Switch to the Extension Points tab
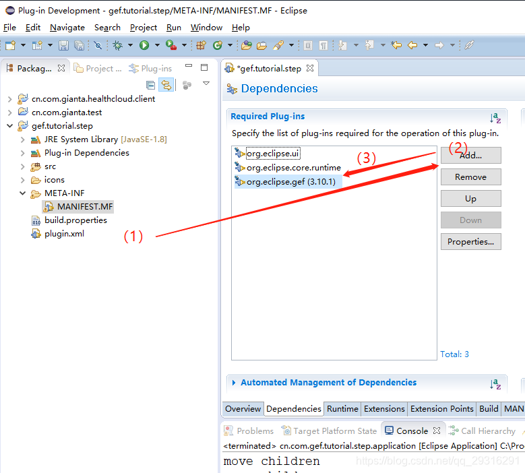The image size is (525, 473). point(441,409)
